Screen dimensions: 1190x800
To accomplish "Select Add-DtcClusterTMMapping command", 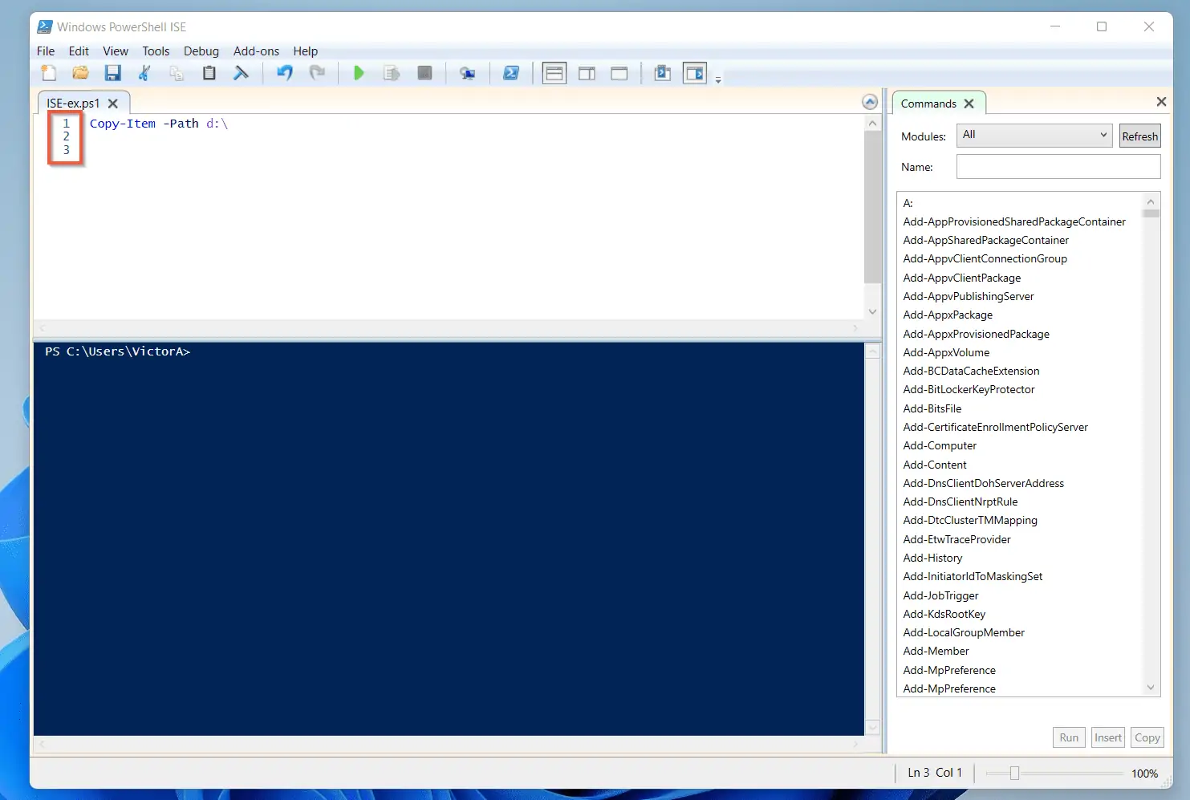I will (x=970, y=520).
